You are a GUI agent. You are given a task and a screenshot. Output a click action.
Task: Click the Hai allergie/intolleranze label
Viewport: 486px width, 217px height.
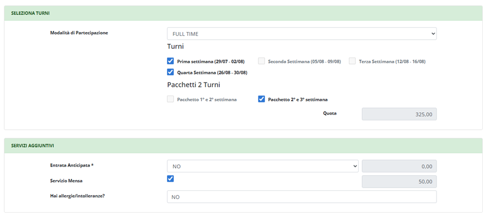77,195
